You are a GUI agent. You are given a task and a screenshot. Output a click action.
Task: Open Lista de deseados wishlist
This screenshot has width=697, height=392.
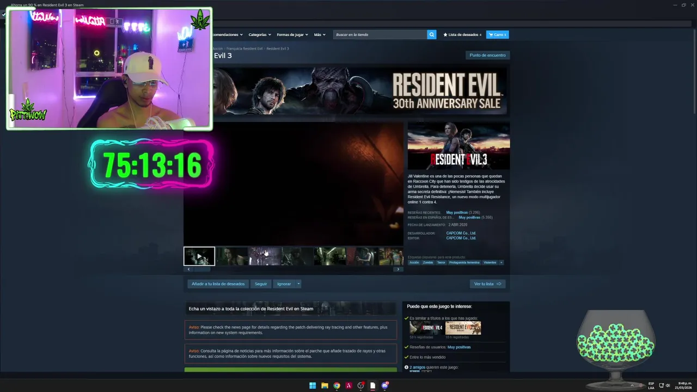[462, 34]
